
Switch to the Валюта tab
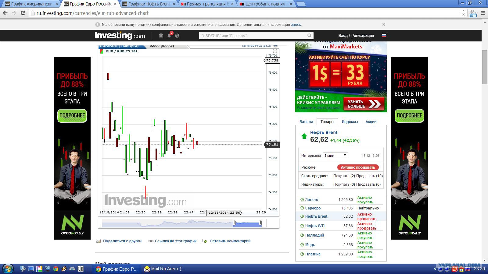(x=306, y=121)
